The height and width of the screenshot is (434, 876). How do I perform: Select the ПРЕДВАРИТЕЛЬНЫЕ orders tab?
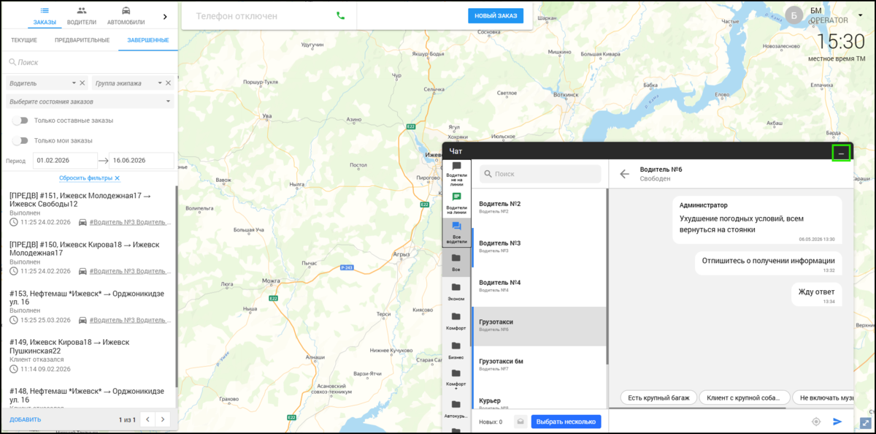[x=82, y=40]
